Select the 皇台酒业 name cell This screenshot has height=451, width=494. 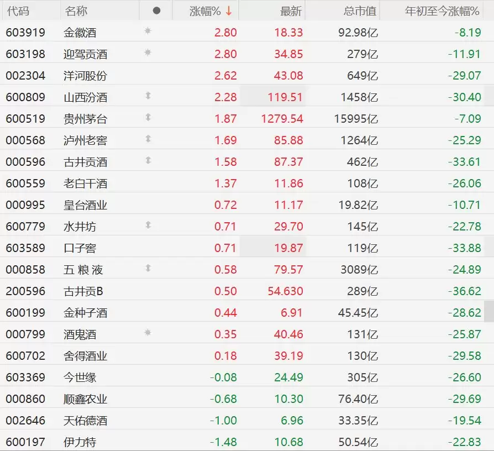[x=86, y=205]
